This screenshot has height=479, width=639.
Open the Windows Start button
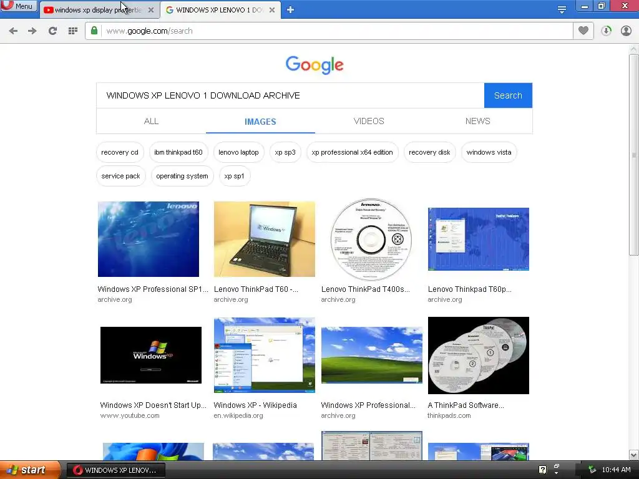[x=30, y=470]
